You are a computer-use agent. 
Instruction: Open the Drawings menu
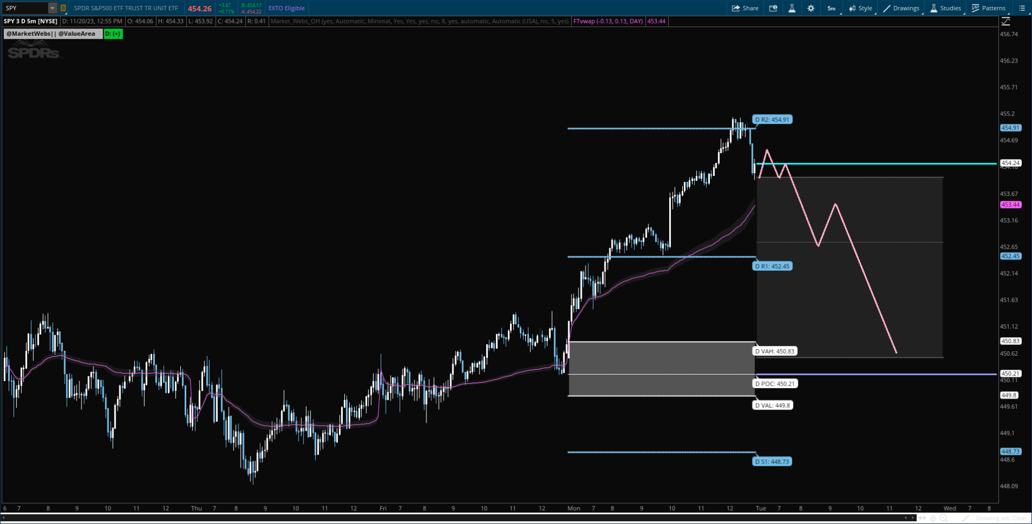coord(901,8)
